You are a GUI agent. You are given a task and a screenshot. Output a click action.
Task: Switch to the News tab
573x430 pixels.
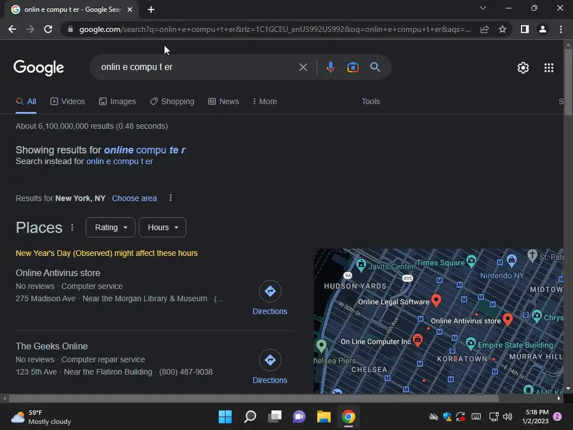[x=223, y=102]
